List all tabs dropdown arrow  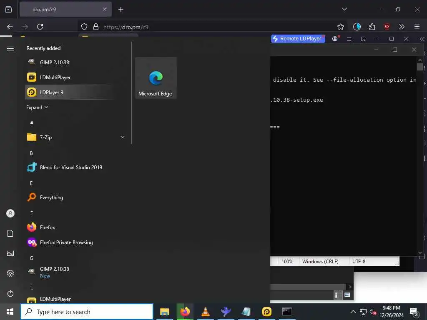pos(344,9)
